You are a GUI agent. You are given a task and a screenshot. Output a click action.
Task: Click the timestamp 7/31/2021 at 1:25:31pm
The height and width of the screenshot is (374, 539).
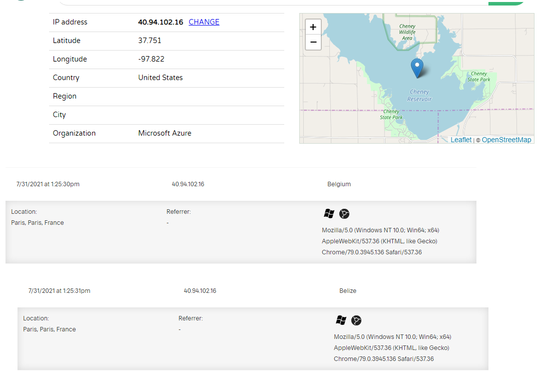(59, 291)
